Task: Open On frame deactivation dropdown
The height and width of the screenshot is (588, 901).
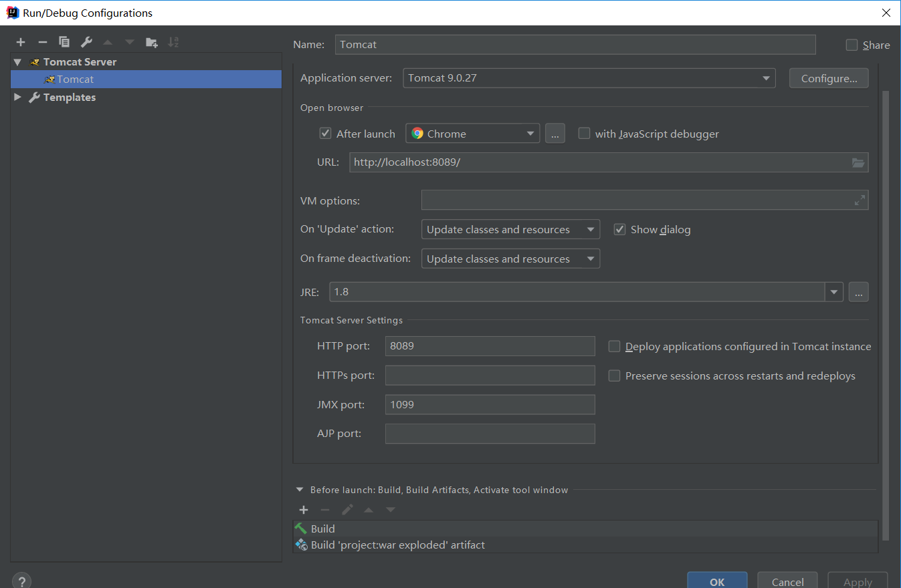Action: tap(510, 259)
